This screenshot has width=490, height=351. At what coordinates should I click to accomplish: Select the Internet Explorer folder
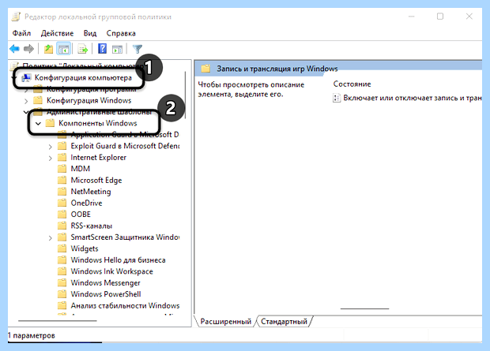point(99,158)
